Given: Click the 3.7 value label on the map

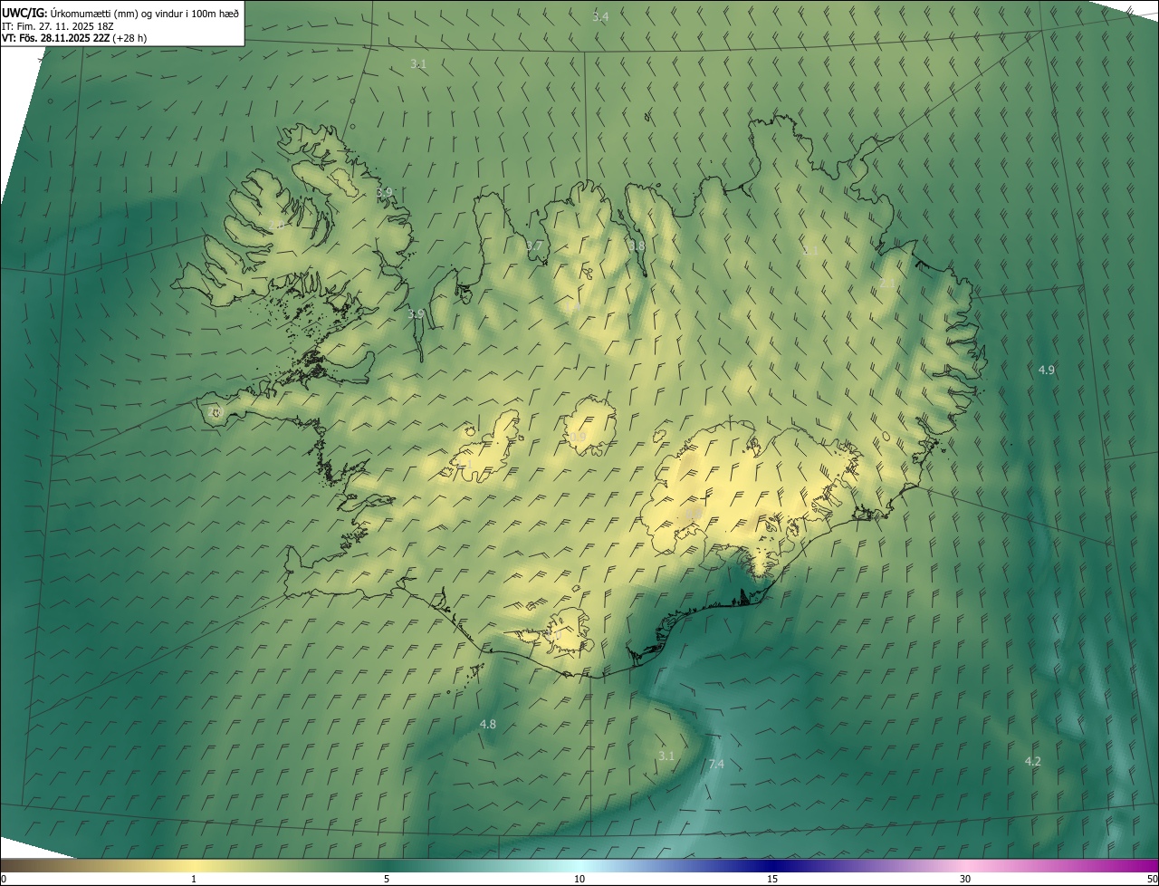Looking at the screenshot, I should pyautogui.click(x=534, y=246).
